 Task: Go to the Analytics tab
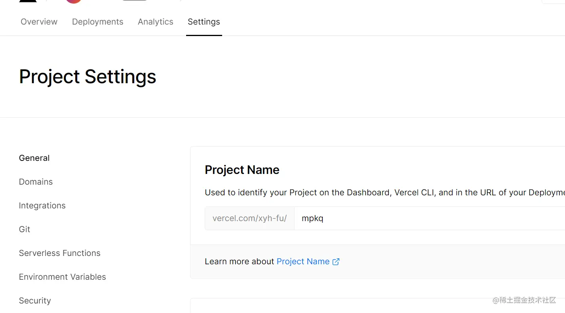point(155,22)
